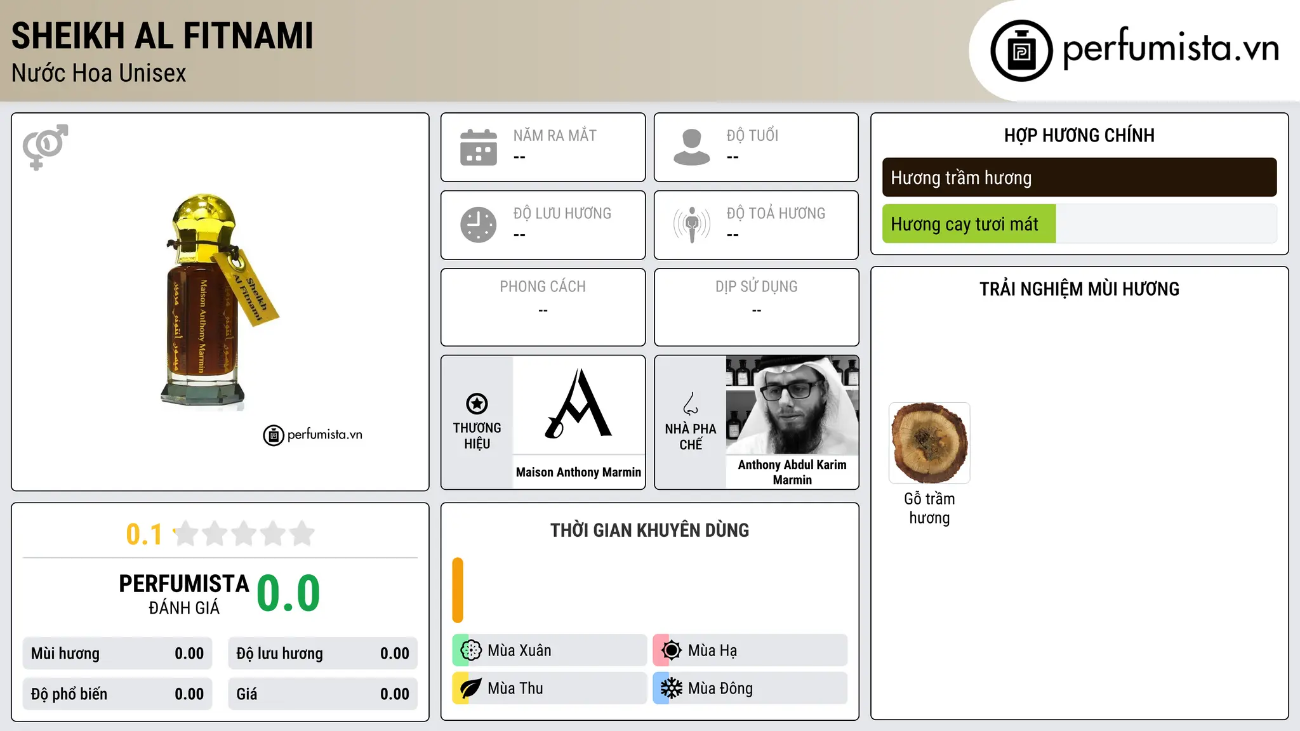Click the ĐỘ TUỔI label
The height and width of the screenshot is (731, 1300).
coord(752,136)
